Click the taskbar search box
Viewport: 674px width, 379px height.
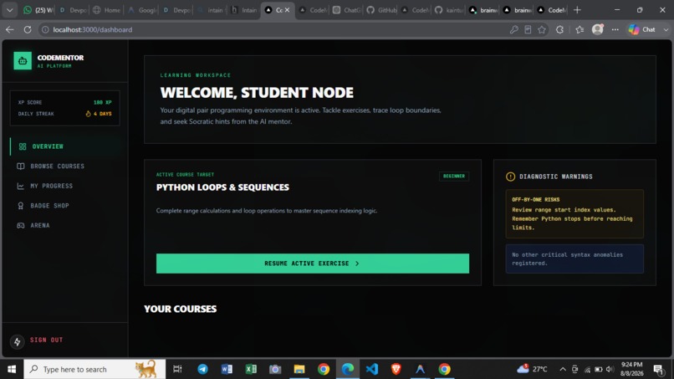94,369
